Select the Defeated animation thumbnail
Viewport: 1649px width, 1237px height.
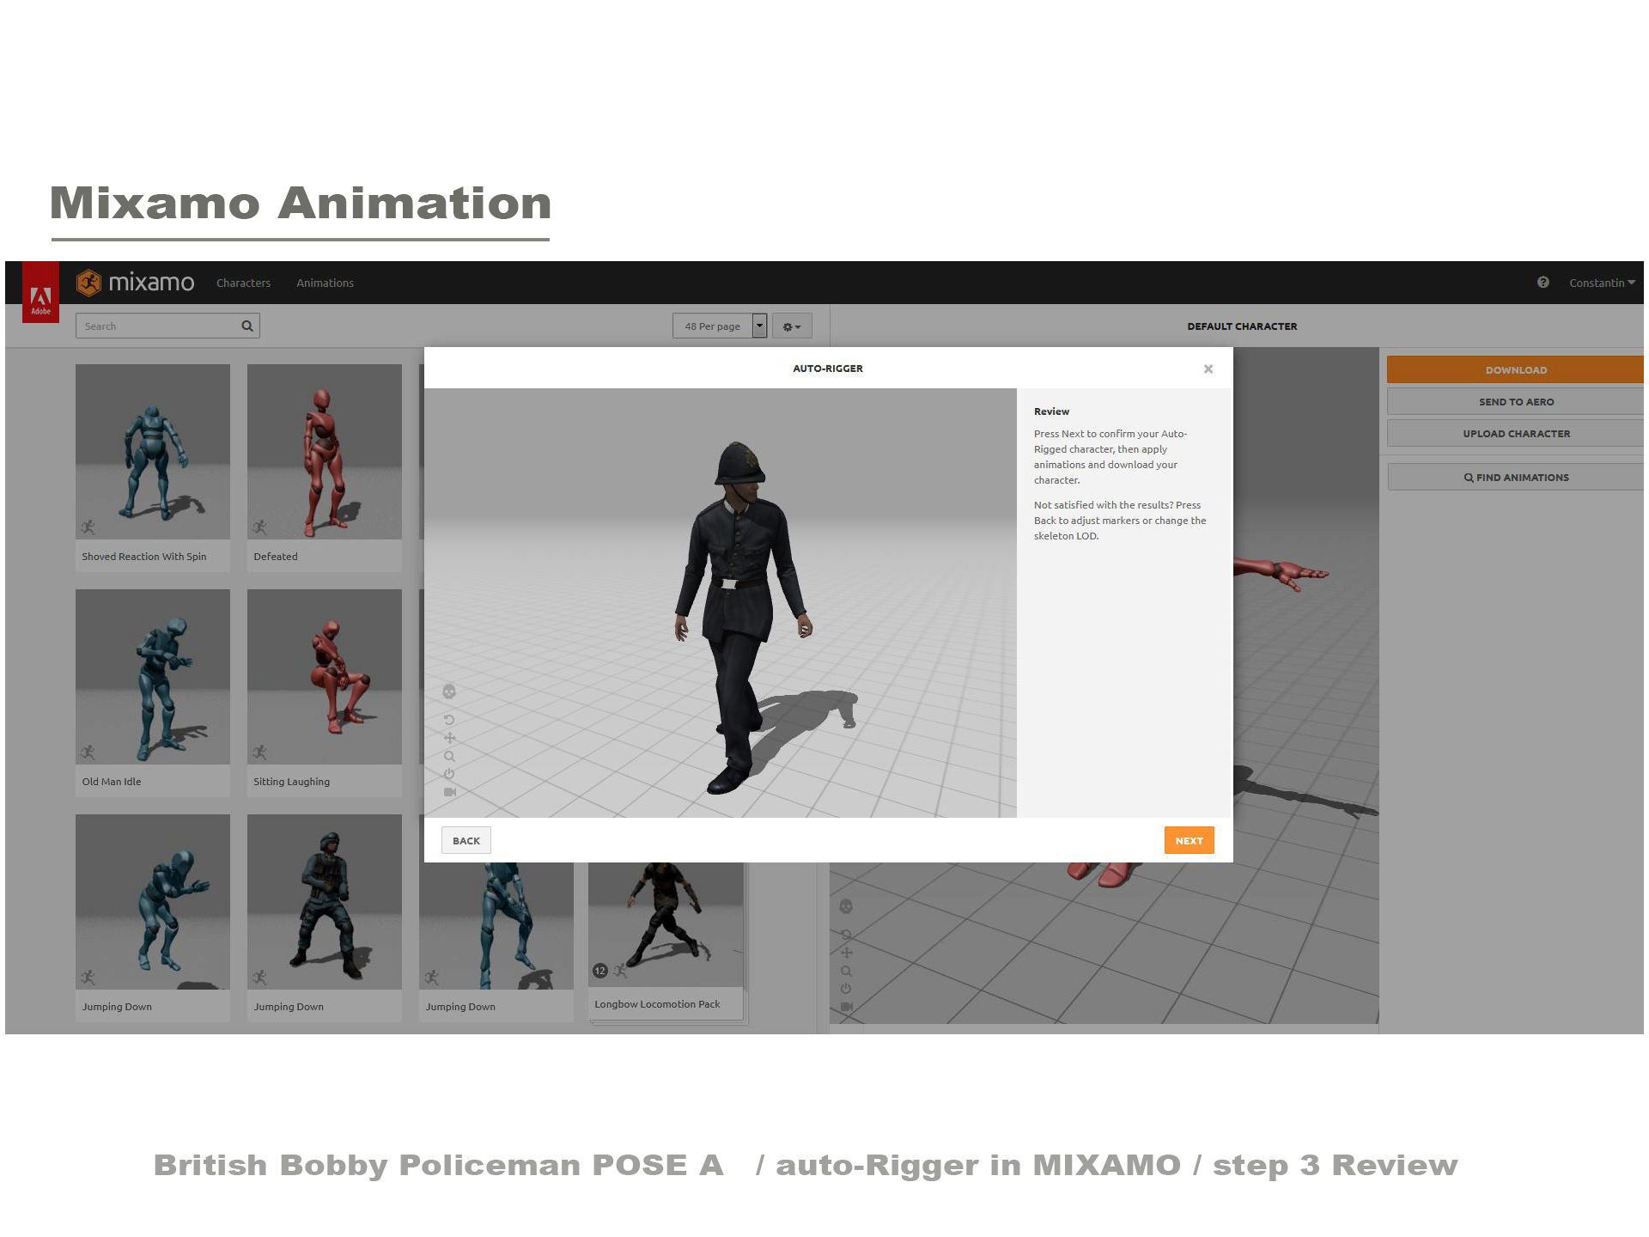[325, 452]
